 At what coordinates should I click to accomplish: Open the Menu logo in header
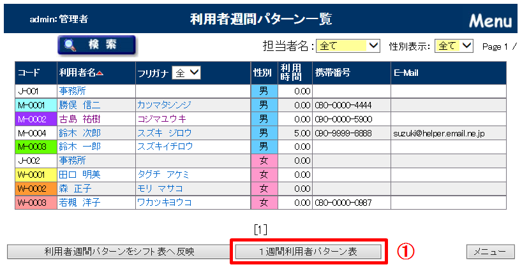[x=490, y=20]
